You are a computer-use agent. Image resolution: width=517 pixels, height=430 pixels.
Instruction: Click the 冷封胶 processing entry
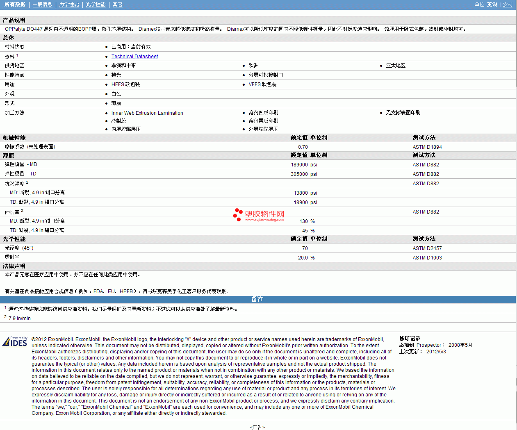[x=119, y=121]
